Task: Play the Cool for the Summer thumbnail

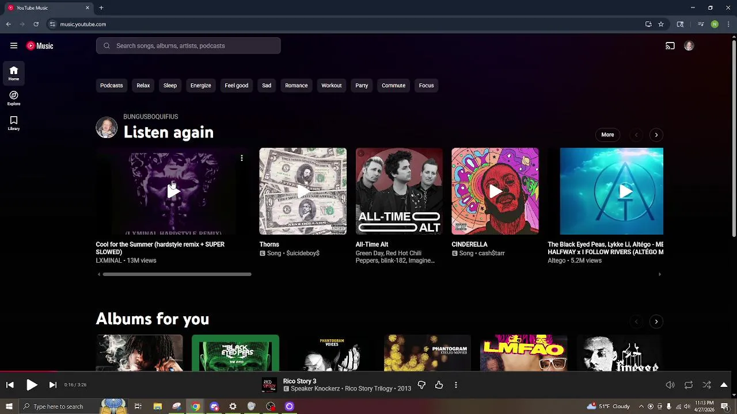Action: (x=173, y=191)
